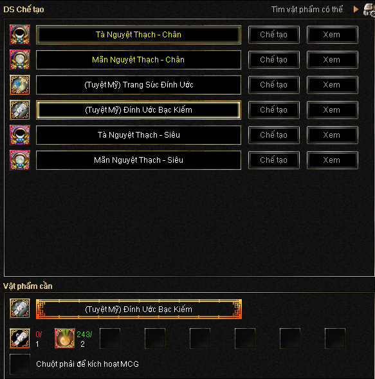This screenshot has height=379, width=375.
Task: Click Chế tạo for Mãn Nguyệt Thạch - Siêu
Action: click(x=274, y=160)
